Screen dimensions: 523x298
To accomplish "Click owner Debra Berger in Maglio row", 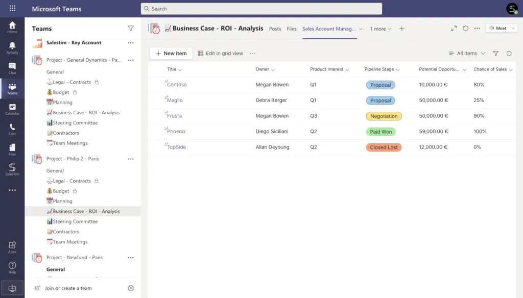I will [271, 100].
